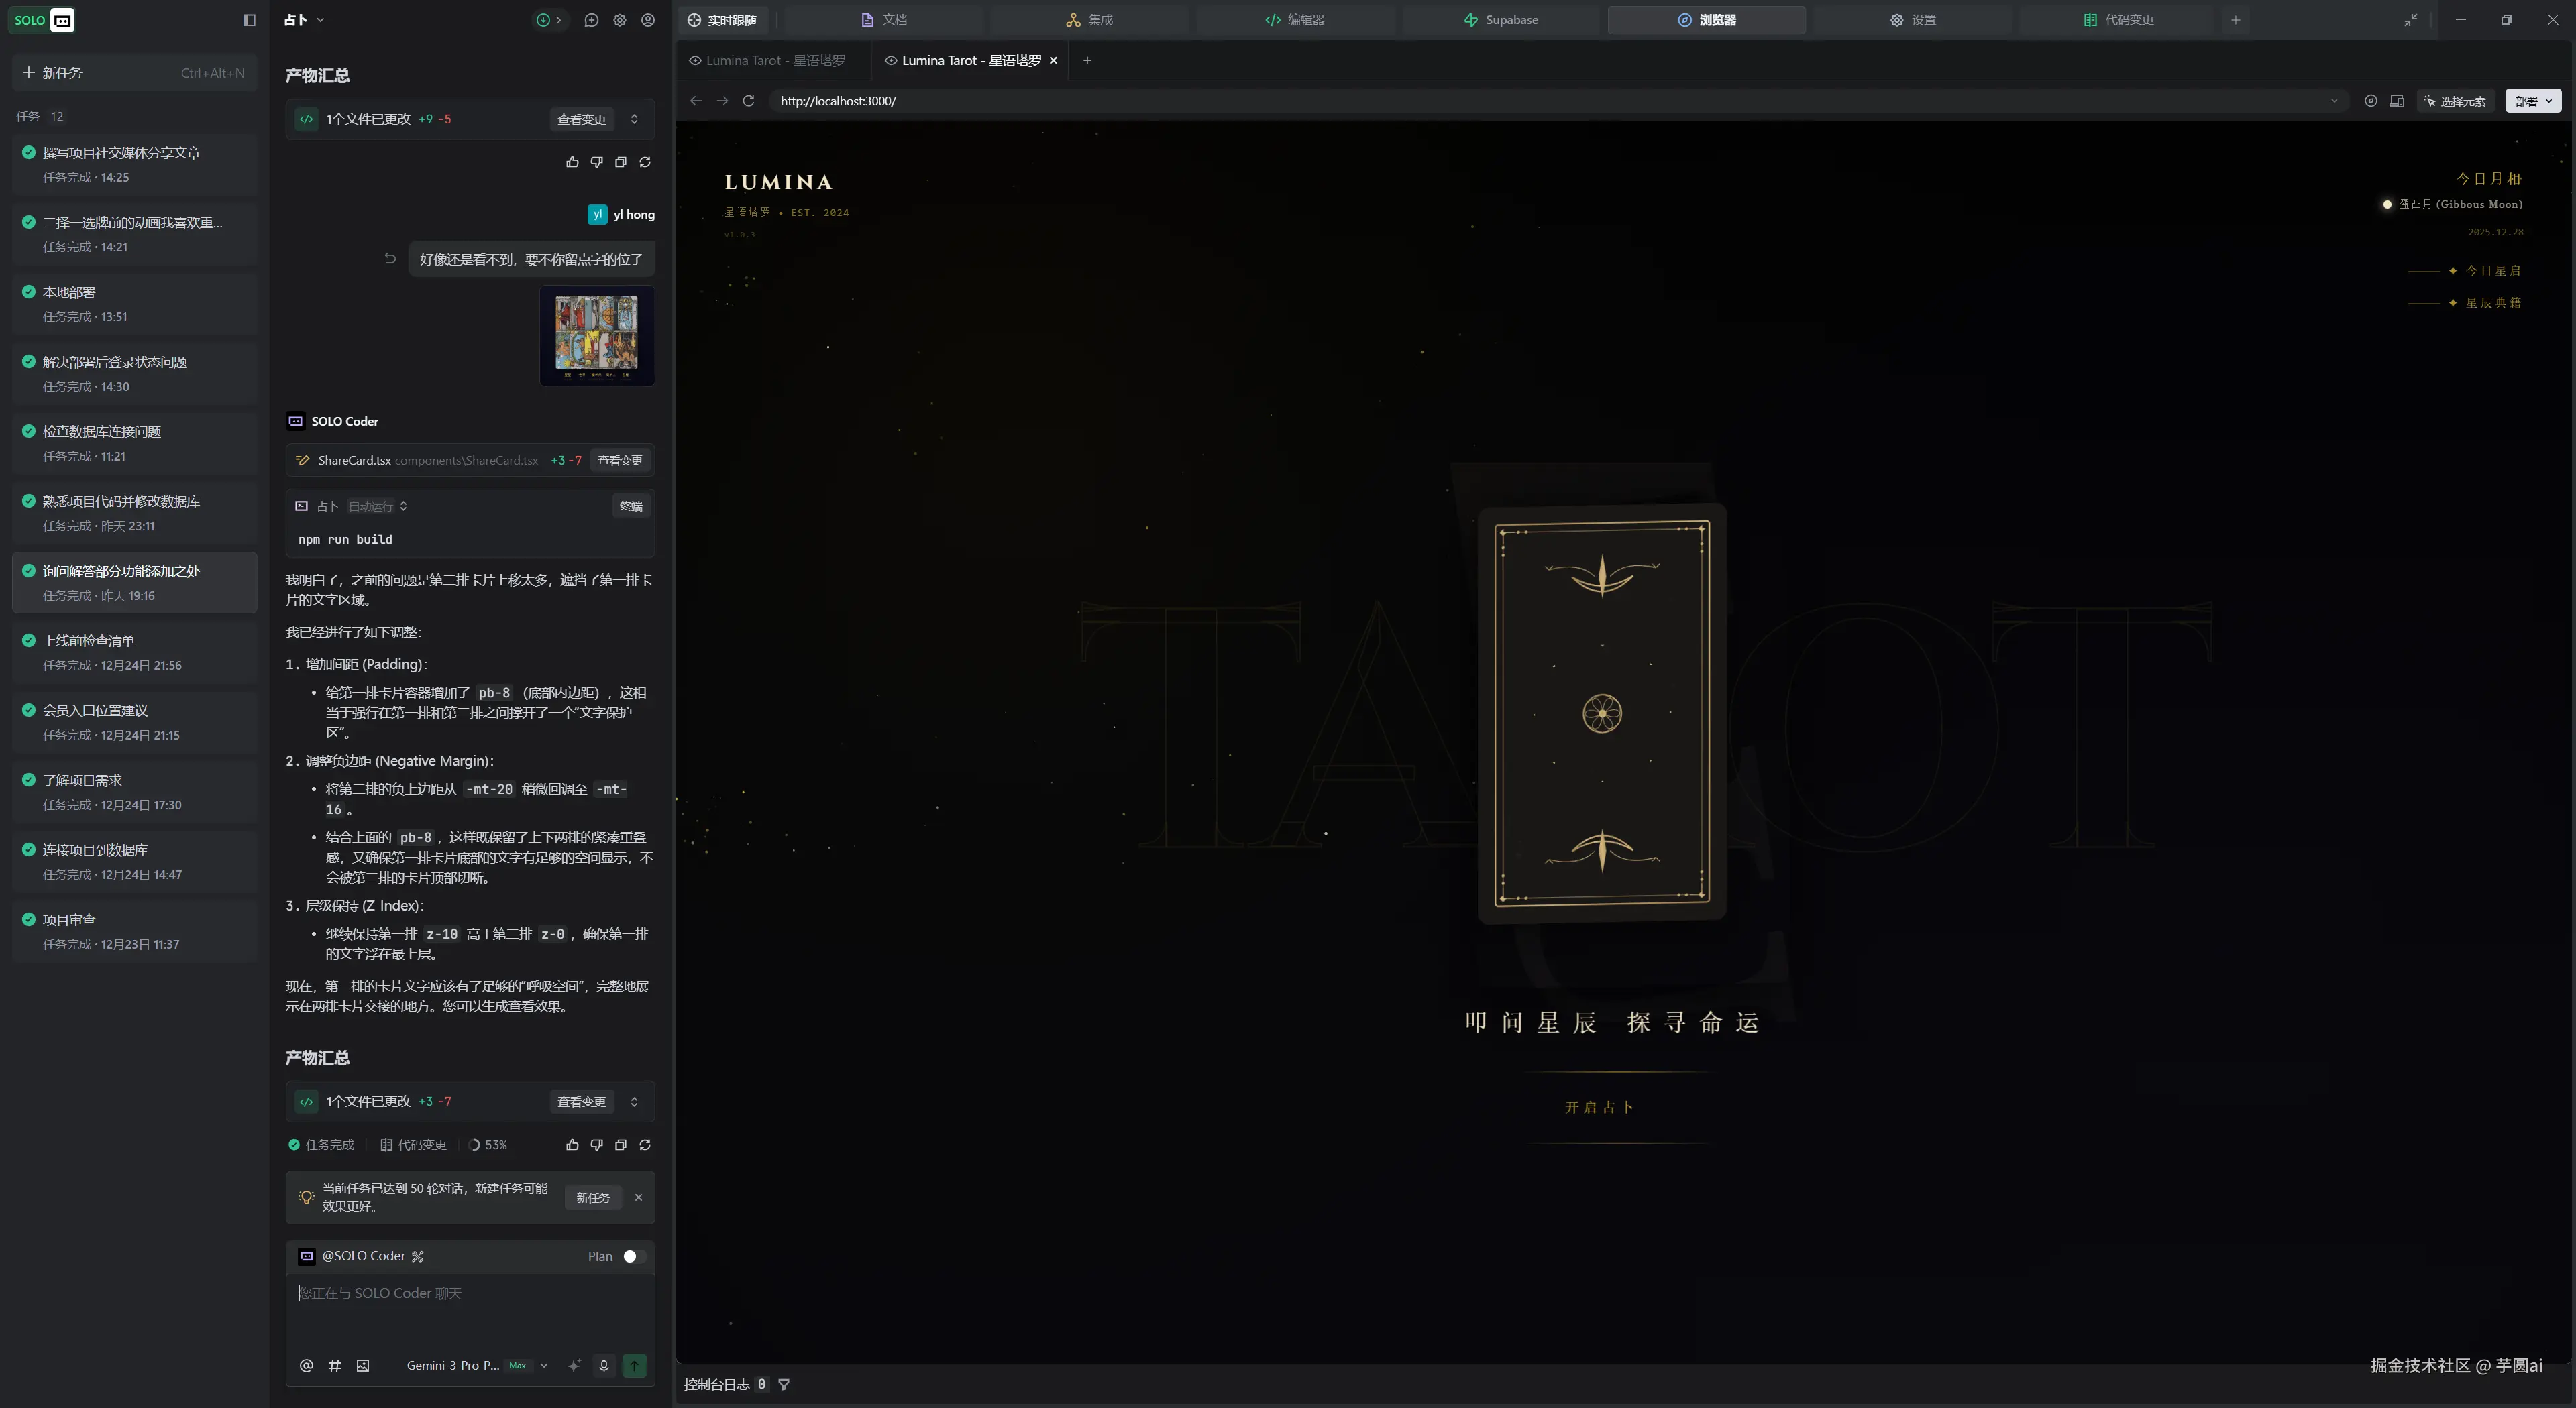Click the SOLO Coder chat input
The width and height of the screenshot is (2576, 1408).
470,1309
